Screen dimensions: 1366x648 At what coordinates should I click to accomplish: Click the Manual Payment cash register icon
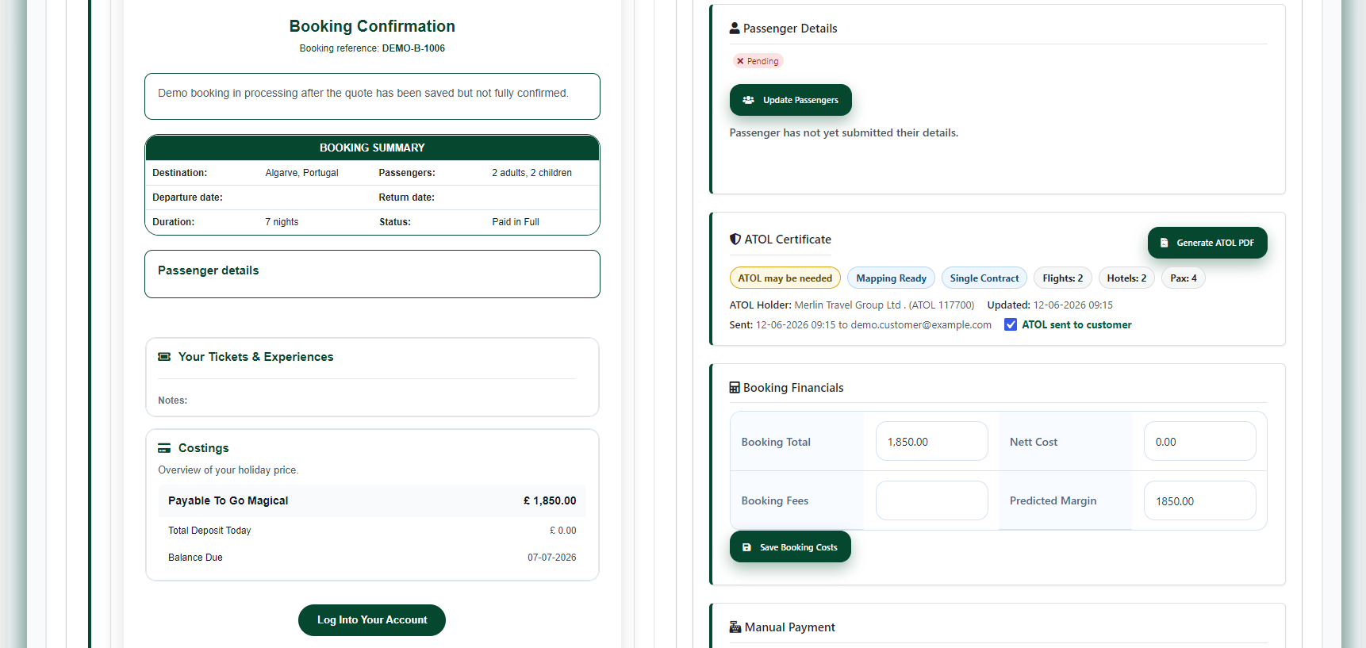click(x=735, y=627)
